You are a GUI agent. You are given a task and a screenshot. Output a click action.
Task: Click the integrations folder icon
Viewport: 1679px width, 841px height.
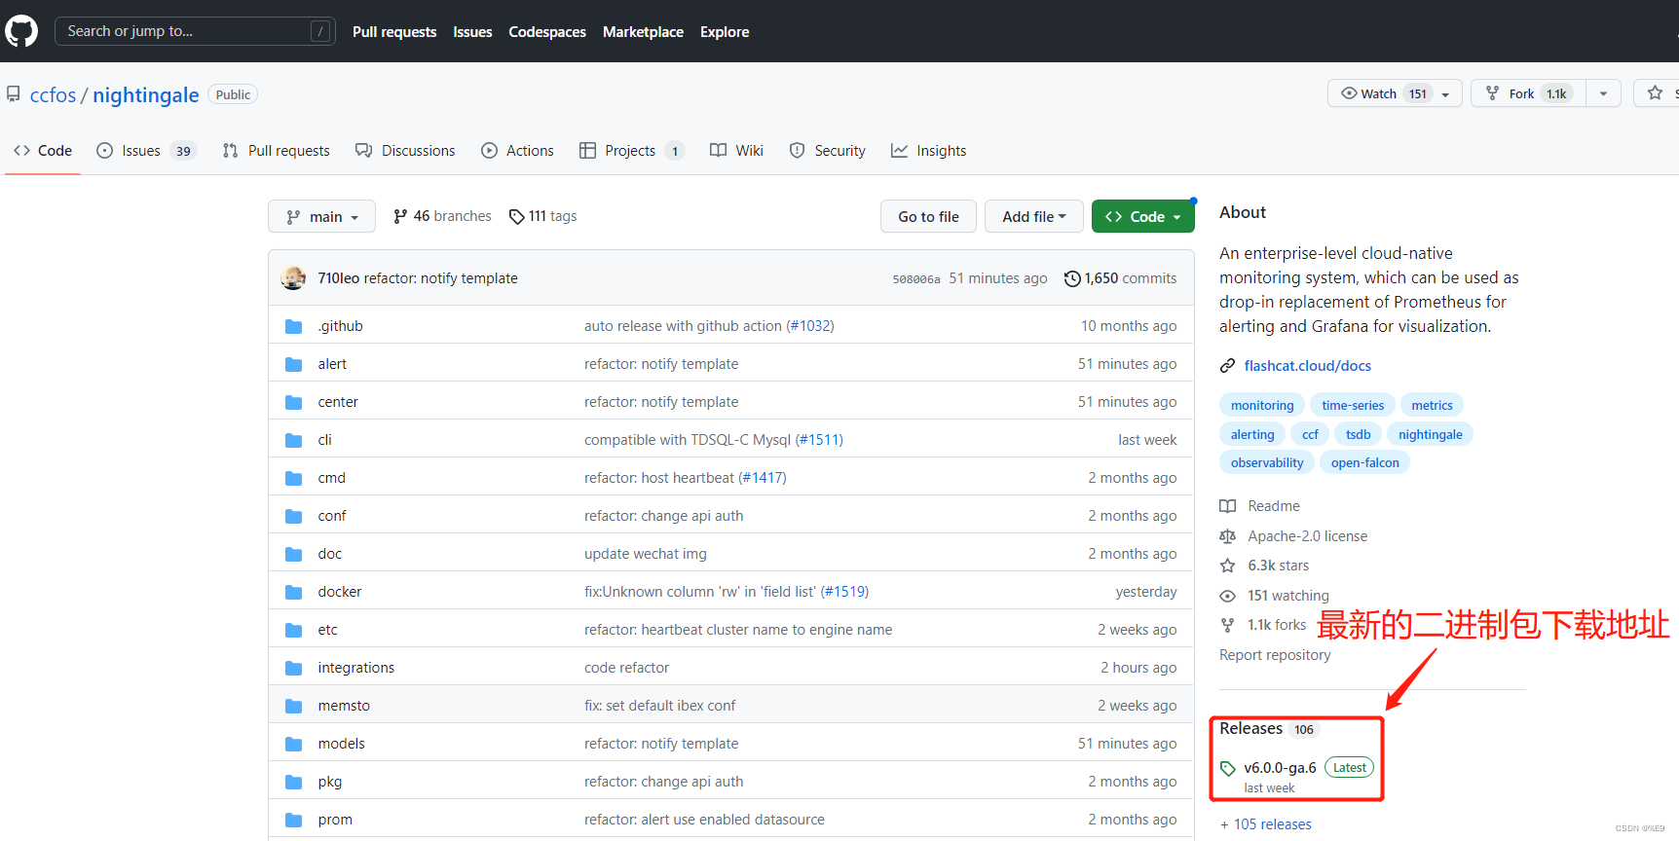coord(293,668)
